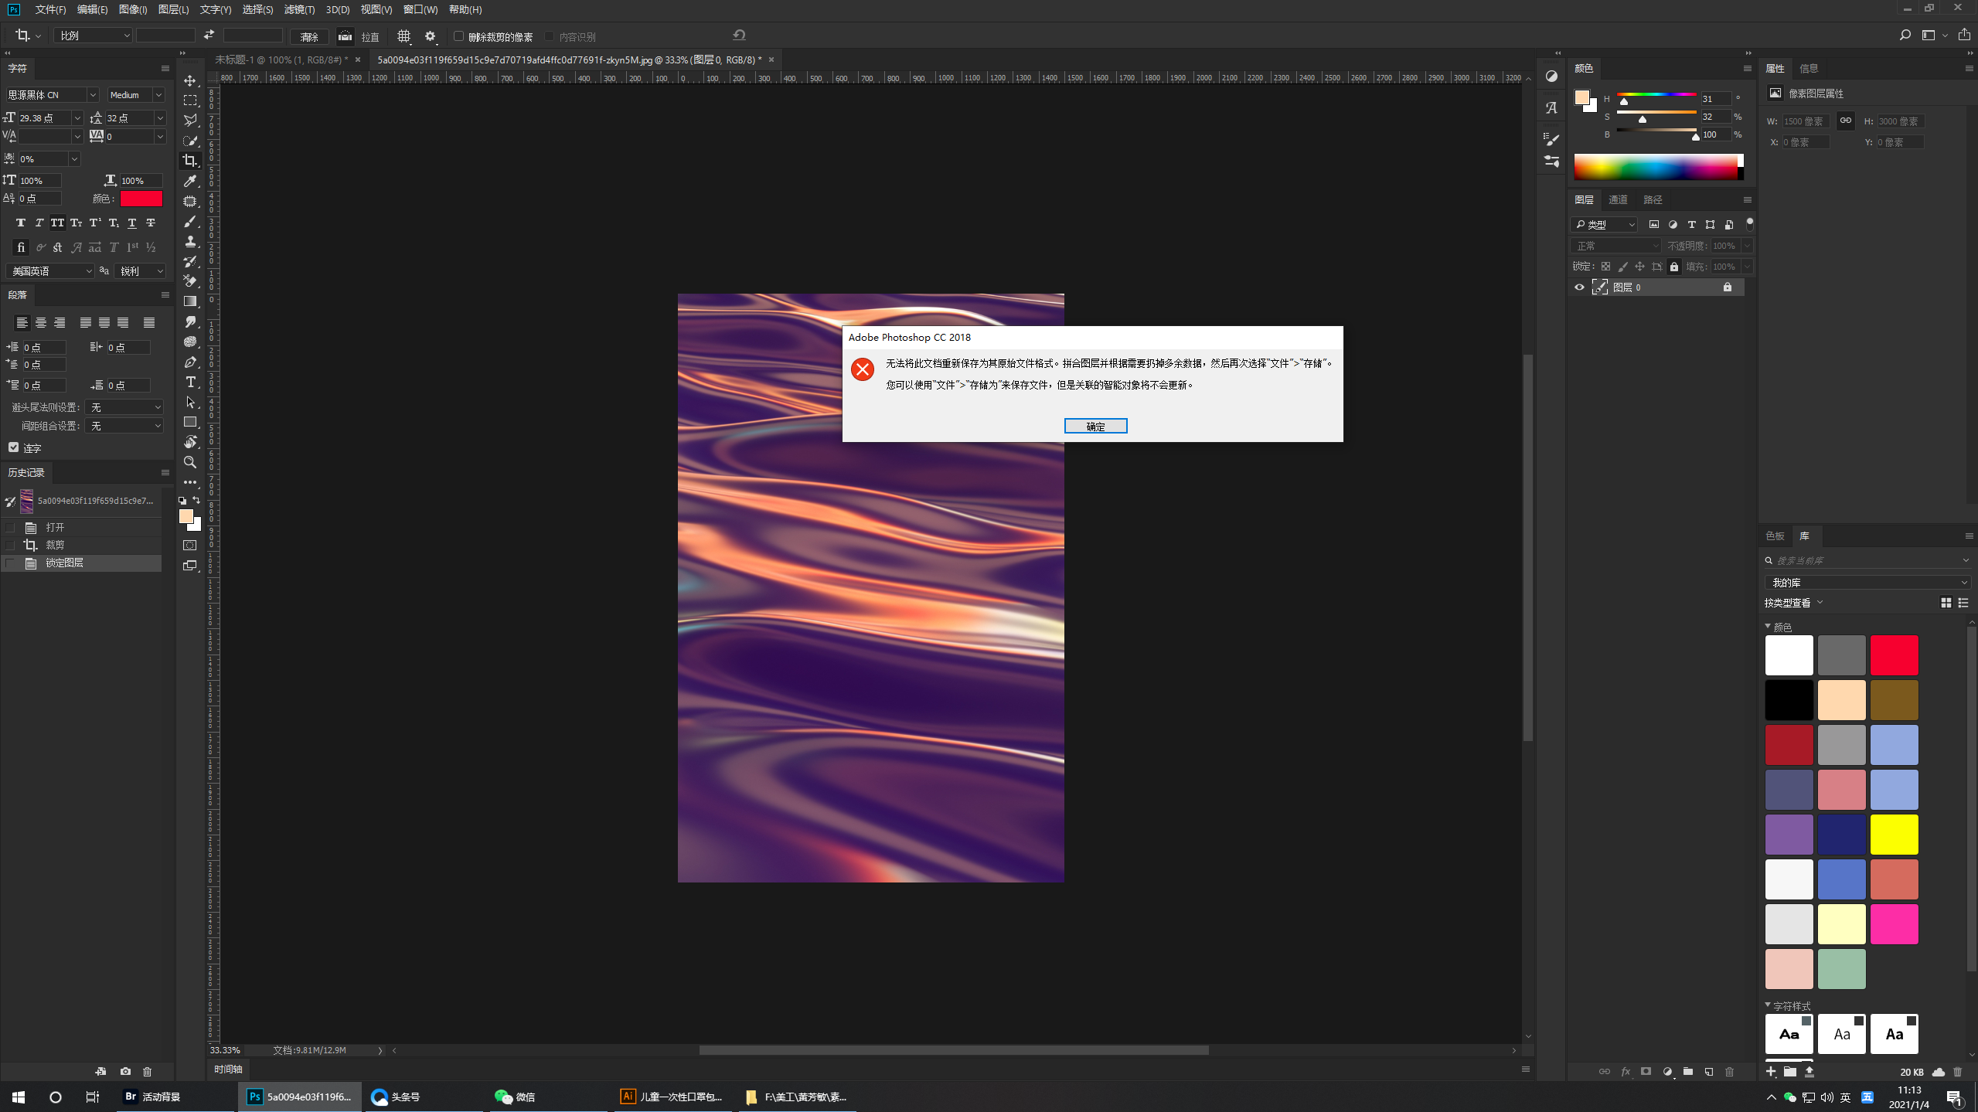Open anti-aliasing 锐利 dropdown
The width and height of the screenshot is (1978, 1112).
[x=141, y=270]
